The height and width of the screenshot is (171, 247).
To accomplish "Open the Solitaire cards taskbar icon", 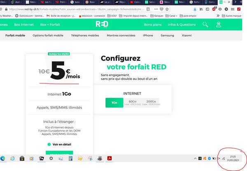I will click(42, 158).
